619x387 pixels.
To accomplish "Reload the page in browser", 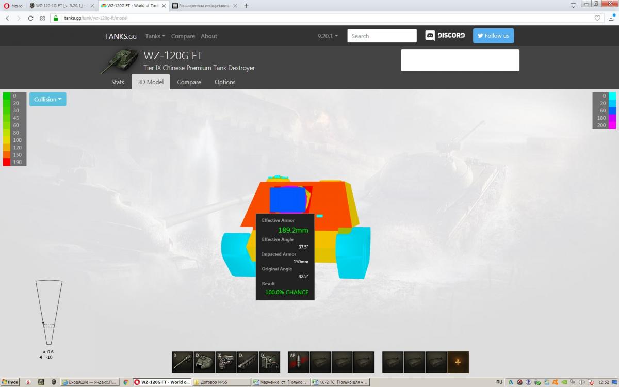I will 31,18.
